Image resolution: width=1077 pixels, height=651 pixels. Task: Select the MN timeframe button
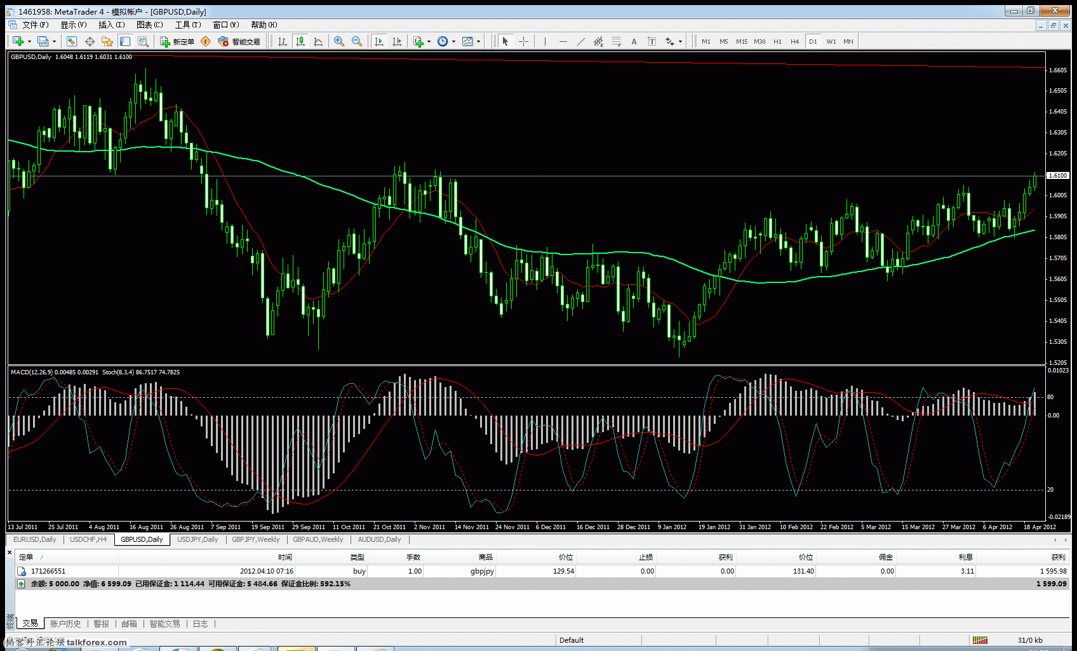pos(848,41)
